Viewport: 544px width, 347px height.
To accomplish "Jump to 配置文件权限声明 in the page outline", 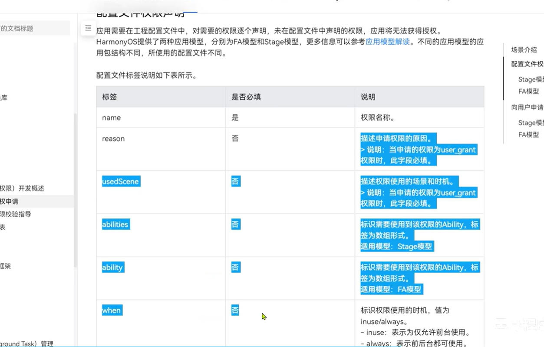I will [x=527, y=64].
